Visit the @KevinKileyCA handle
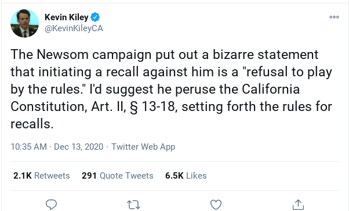349x211 pixels. (x=74, y=28)
